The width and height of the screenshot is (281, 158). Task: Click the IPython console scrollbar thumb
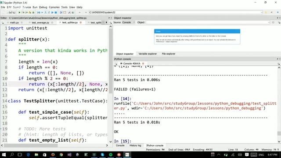click(x=279, y=133)
